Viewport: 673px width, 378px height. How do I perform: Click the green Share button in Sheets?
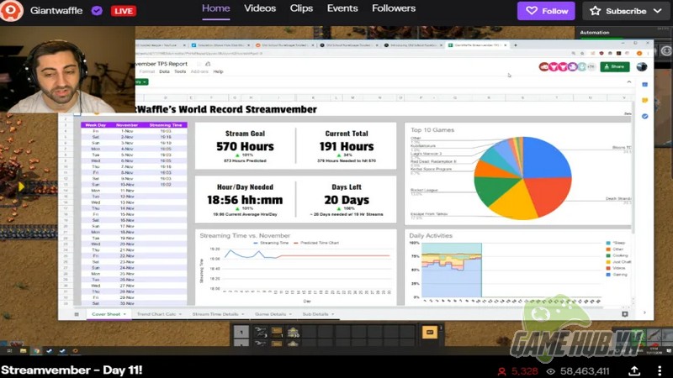[x=615, y=66]
